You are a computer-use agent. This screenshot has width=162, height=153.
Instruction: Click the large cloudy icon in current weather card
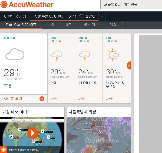(15, 54)
